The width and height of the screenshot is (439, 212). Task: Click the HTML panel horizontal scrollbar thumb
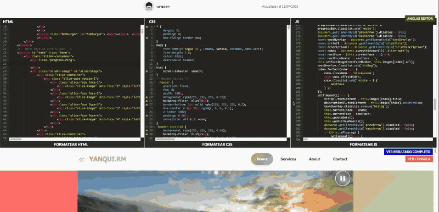[15, 139]
